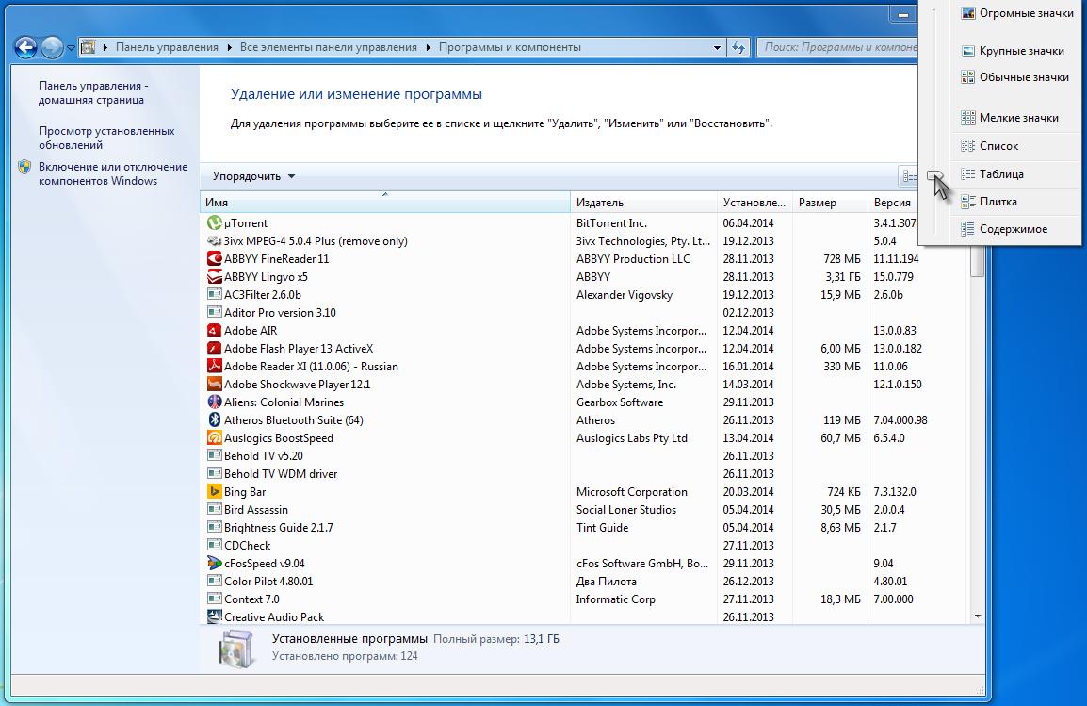Open the Упорядочить dropdown menu
Screen dimensions: 1087x706
tap(253, 176)
